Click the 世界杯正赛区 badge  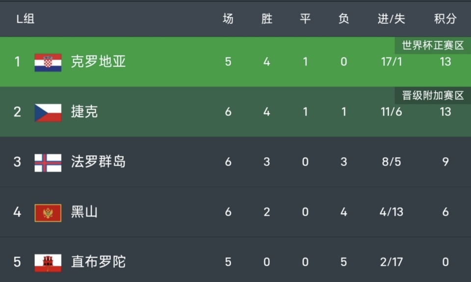coord(432,46)
